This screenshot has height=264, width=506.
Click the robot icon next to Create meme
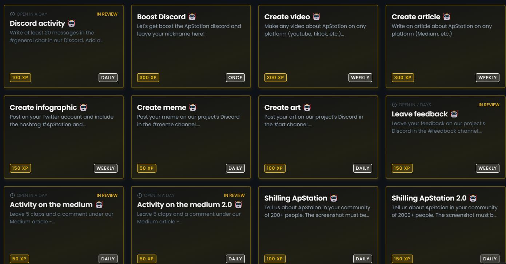pyautogui.click(x=193, y=107)
